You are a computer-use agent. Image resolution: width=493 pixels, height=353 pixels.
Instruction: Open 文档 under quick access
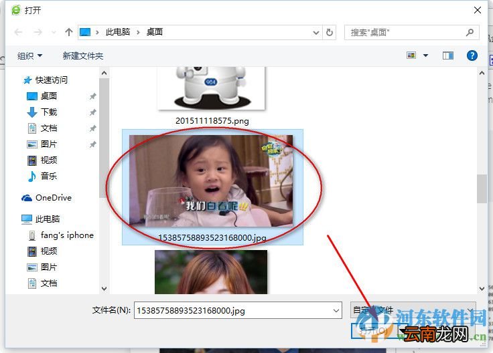pos(42,128)
